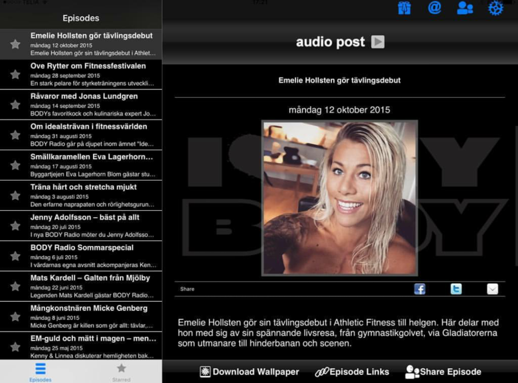Open the people/community icon
518x383 pixels.
click(x=465, y=8)
